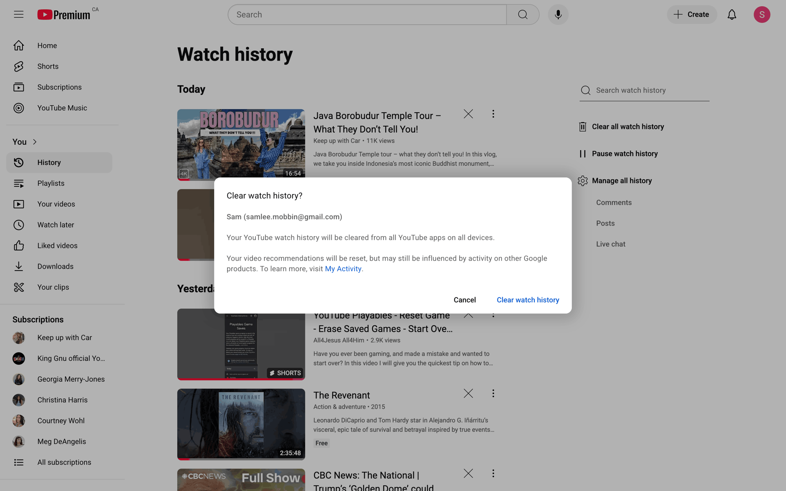Show All subscriptions list
This screenshot has height=491, width=786.
pos(59,462)
